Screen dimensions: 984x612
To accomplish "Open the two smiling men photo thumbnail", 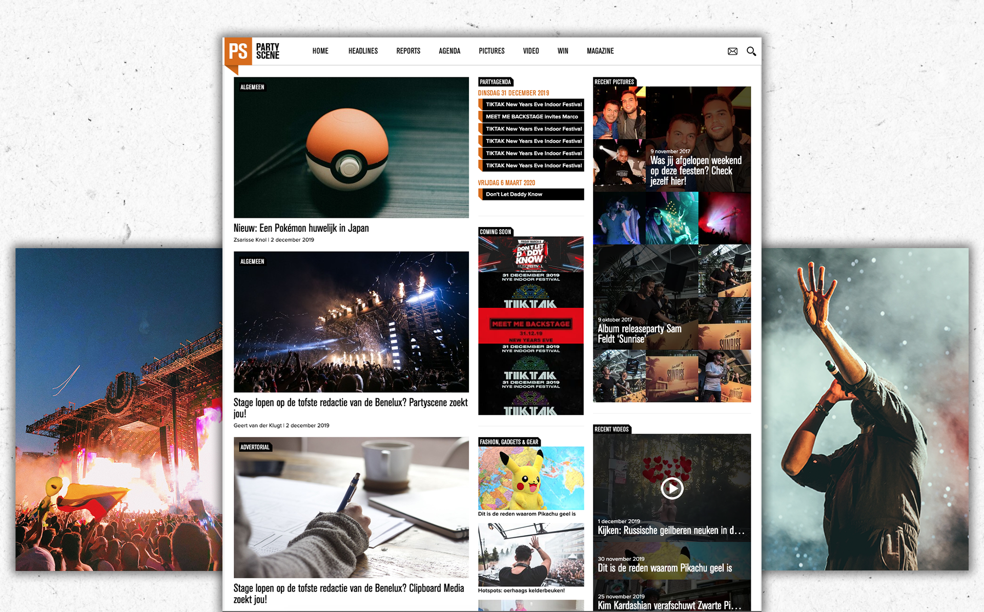I will [619, 113].
